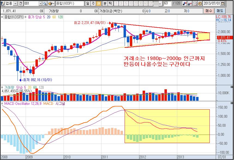Click the 최고 2,231.47 (04/01) high label
Screen dimensions: 234x160
pyautogui.click(x=90, y=23)
